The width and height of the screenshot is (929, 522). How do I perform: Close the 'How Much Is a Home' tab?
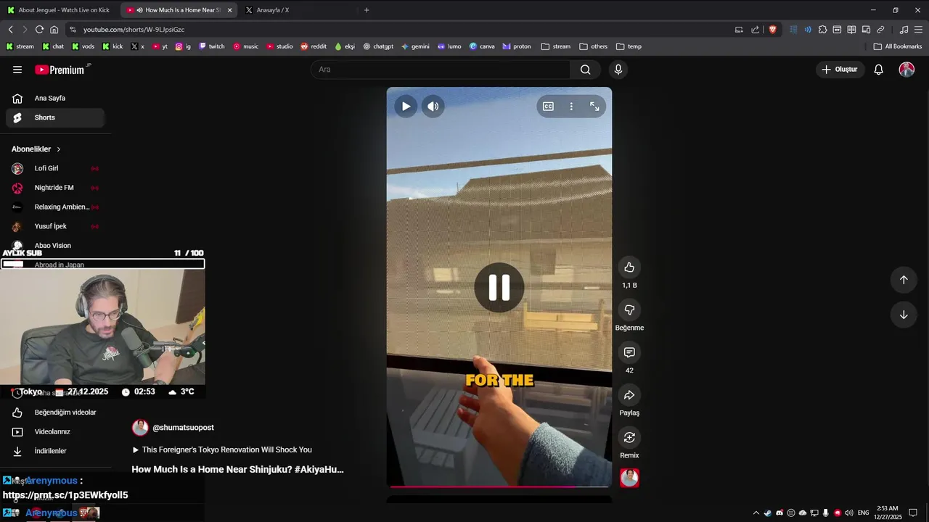[x=229, y=10]
